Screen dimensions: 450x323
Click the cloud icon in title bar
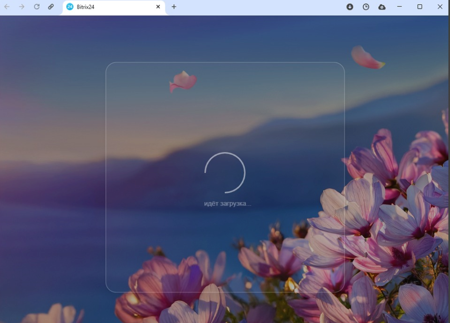382,7
